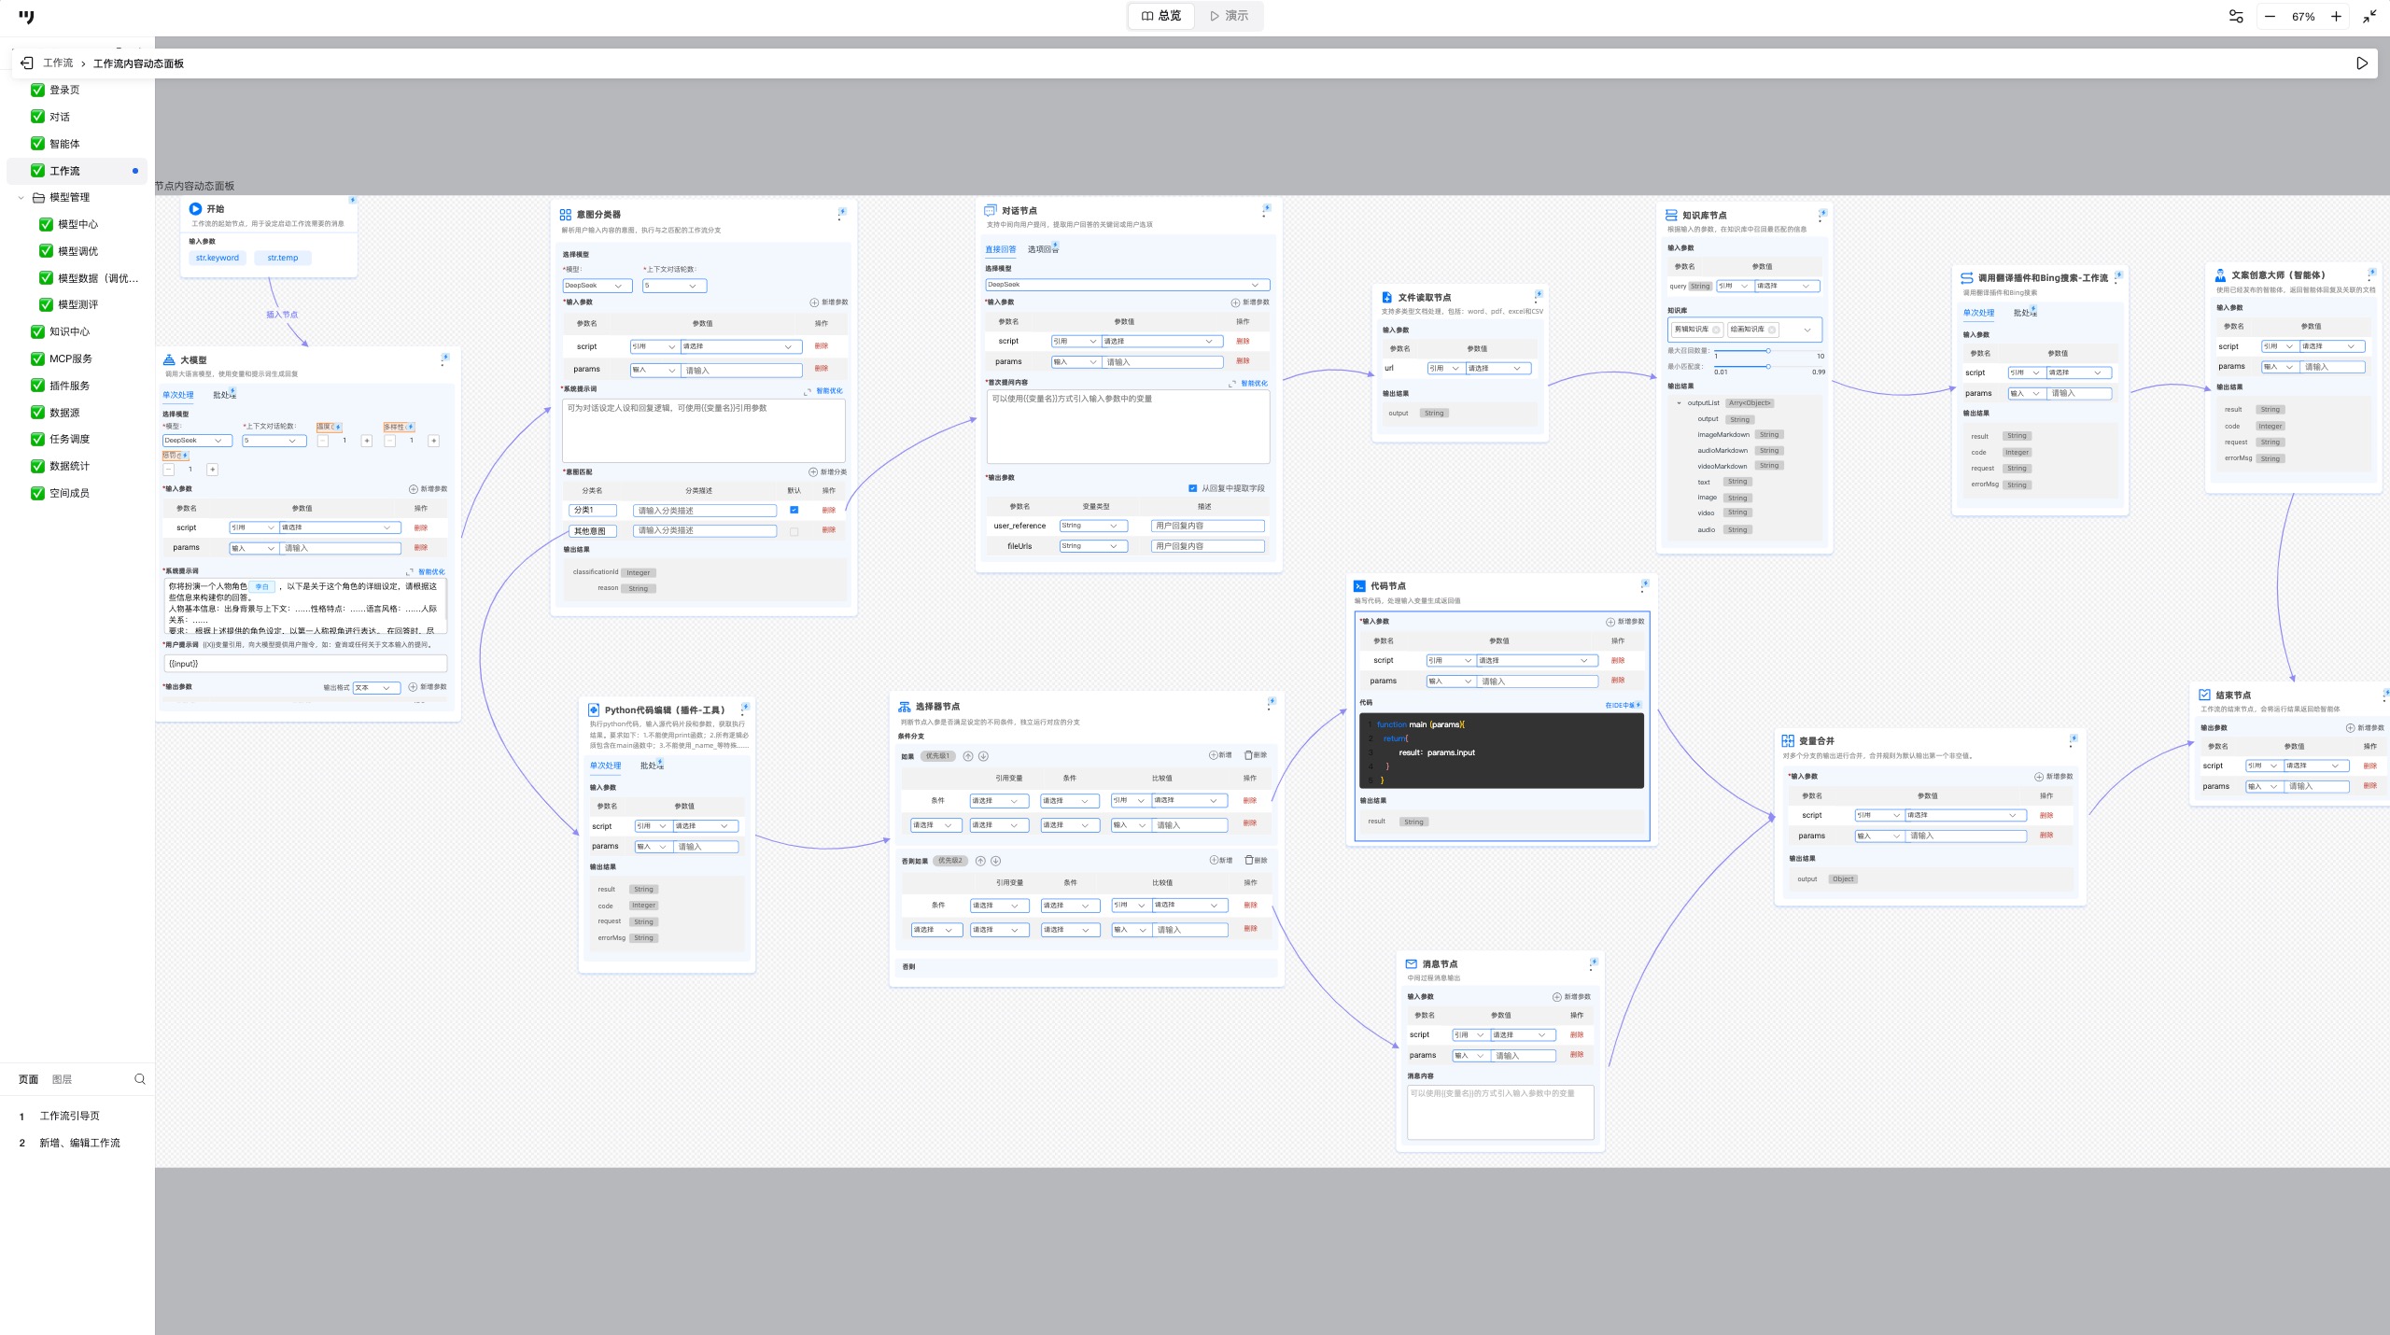The image size is (2390, 1335).
Task: Switch to the 演示 tab
Action: coord(1229,16)
